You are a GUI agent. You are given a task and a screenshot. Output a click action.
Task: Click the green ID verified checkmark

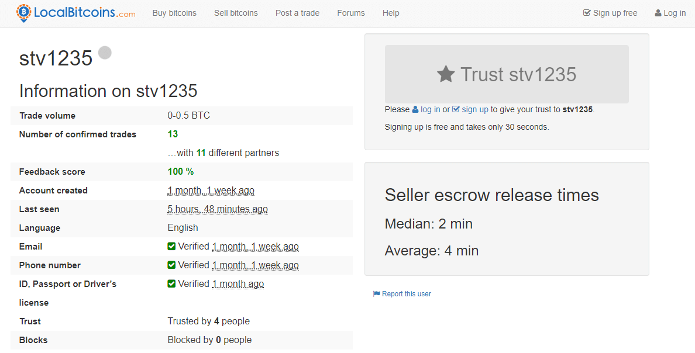pyautogui.click(x=171, y=283)
